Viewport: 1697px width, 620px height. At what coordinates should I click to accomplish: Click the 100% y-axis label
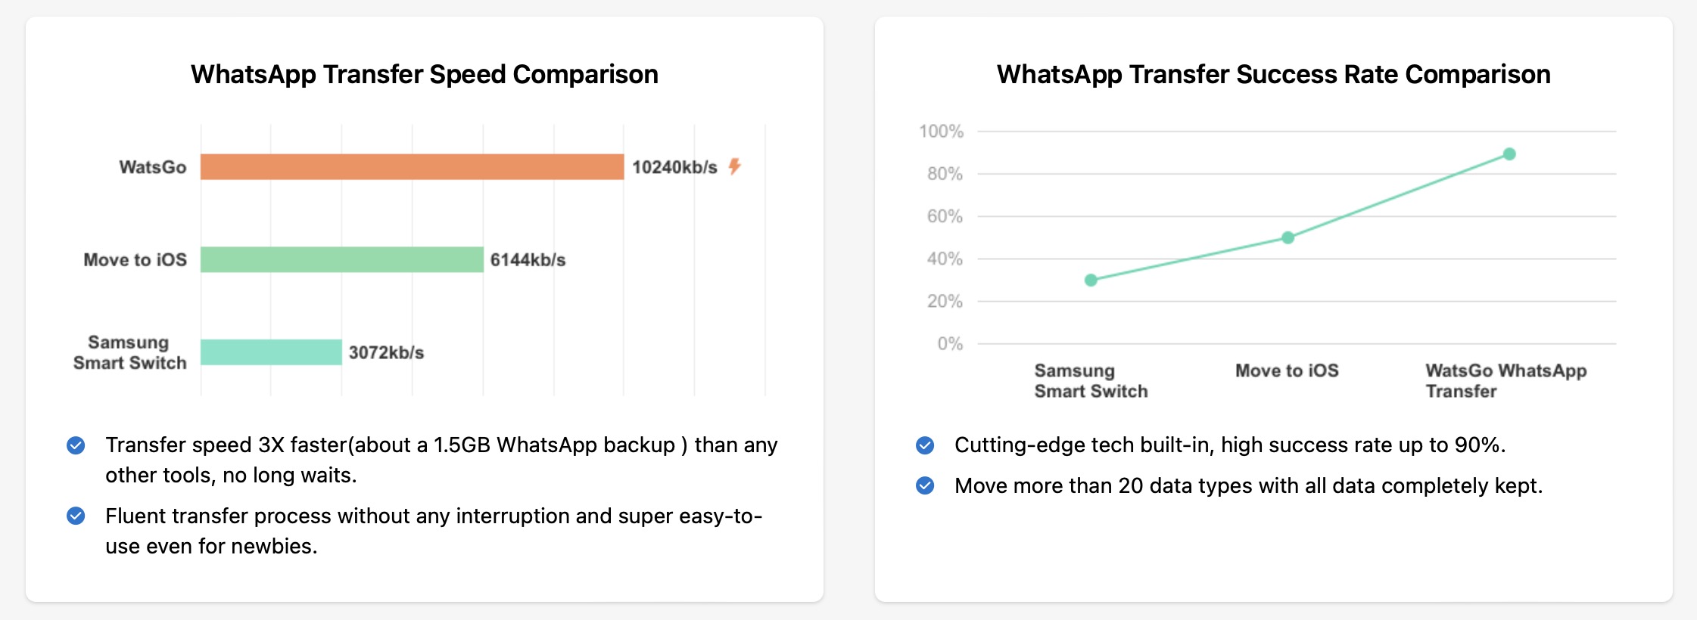(941, 132)
